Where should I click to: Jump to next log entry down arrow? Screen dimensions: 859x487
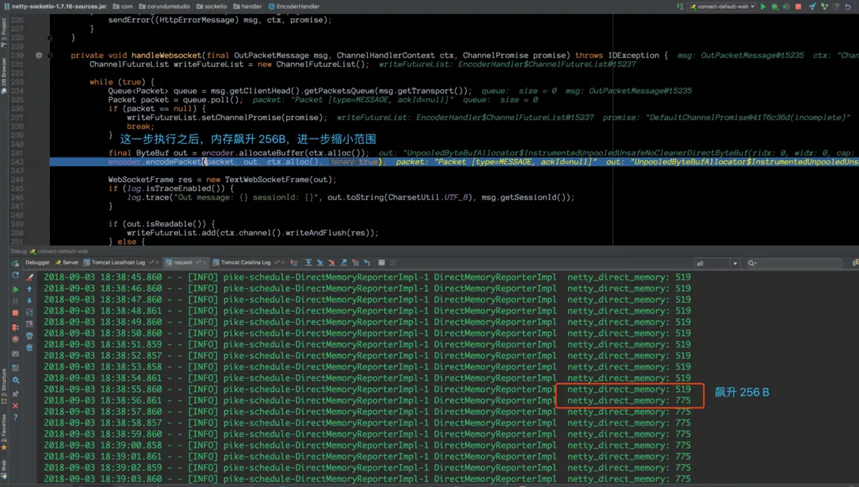(29, 301)
